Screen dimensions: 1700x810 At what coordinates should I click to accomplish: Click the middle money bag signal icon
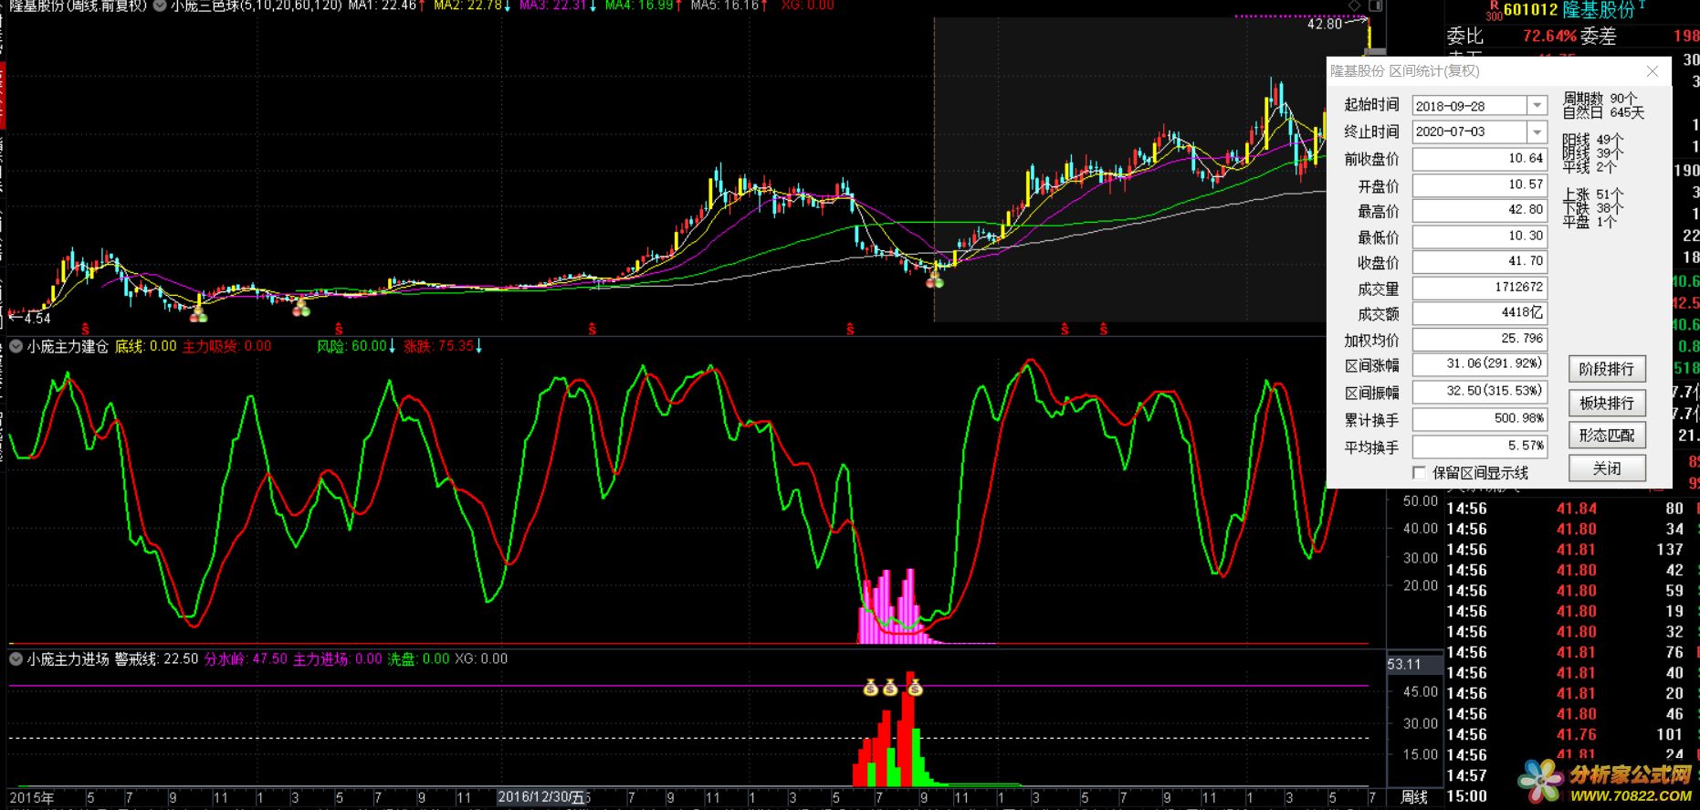[890, 688]
